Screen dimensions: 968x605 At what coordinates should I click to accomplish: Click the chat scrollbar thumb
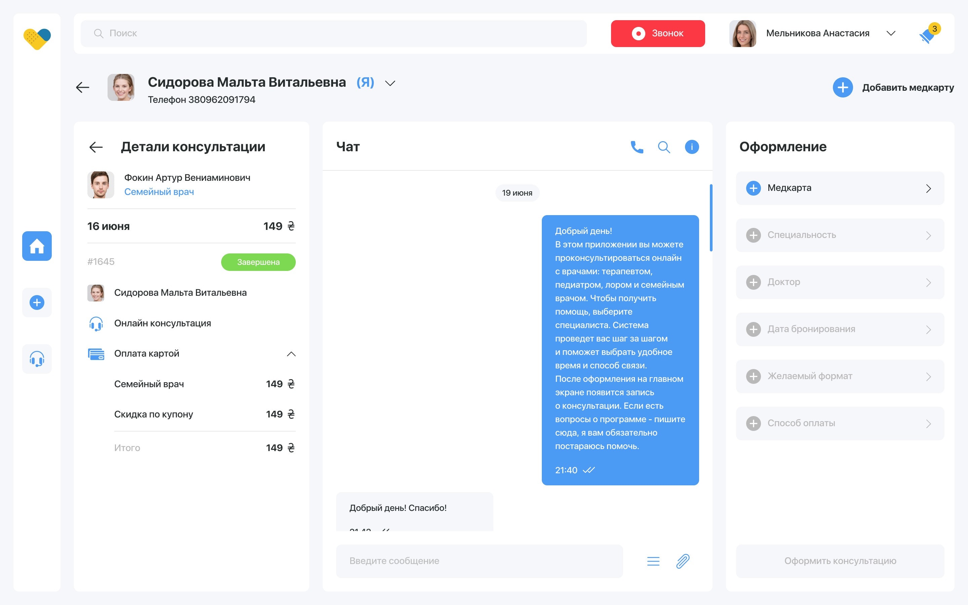[x=711, y=218]
